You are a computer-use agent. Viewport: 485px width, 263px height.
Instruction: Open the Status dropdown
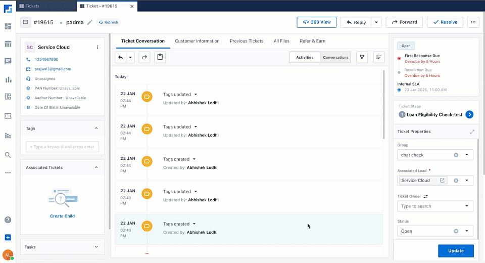coord(467,231)
